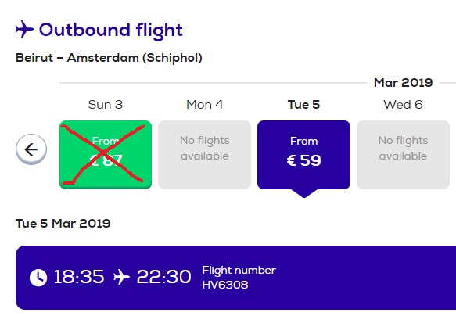Viewport: 456px width, 316px height.
Task: Click the 18:35 departure time
Action: coord(79,276)
